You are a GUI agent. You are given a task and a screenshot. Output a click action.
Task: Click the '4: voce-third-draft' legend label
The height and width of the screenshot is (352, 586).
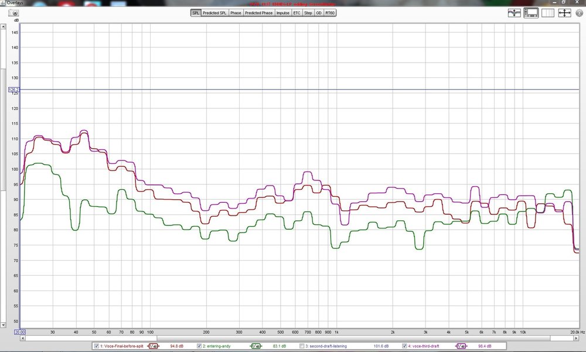[x=424, y=346]
